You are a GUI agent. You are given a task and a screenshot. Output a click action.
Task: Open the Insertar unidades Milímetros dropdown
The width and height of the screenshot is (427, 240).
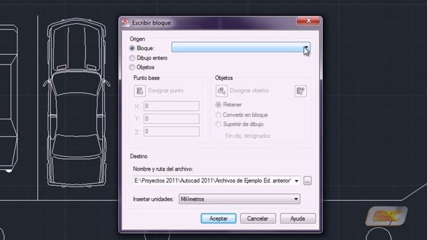click(x=240, y=199)
